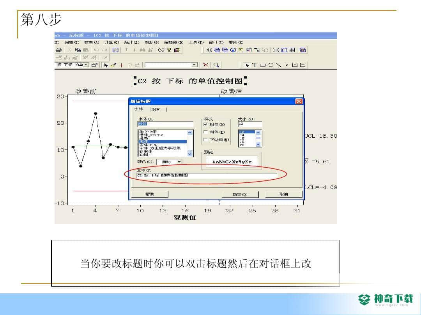Switch to the 对齐 tab in dialog
Screen dimensions: 421x315
156,110
